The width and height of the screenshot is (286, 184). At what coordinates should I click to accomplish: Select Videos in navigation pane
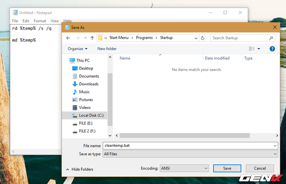click(85, 108)
